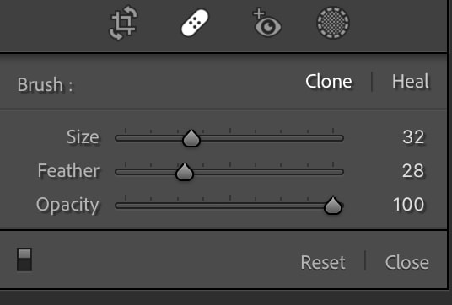Click the Size slider handle
Image resolution: width=452 pixels, height=305 pixels.
[191, 138]
